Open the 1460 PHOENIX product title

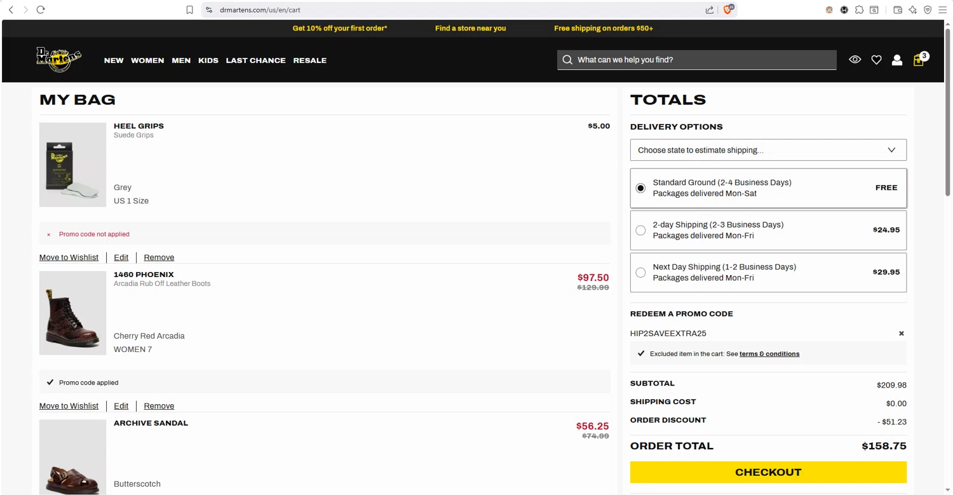pos(144,275)
